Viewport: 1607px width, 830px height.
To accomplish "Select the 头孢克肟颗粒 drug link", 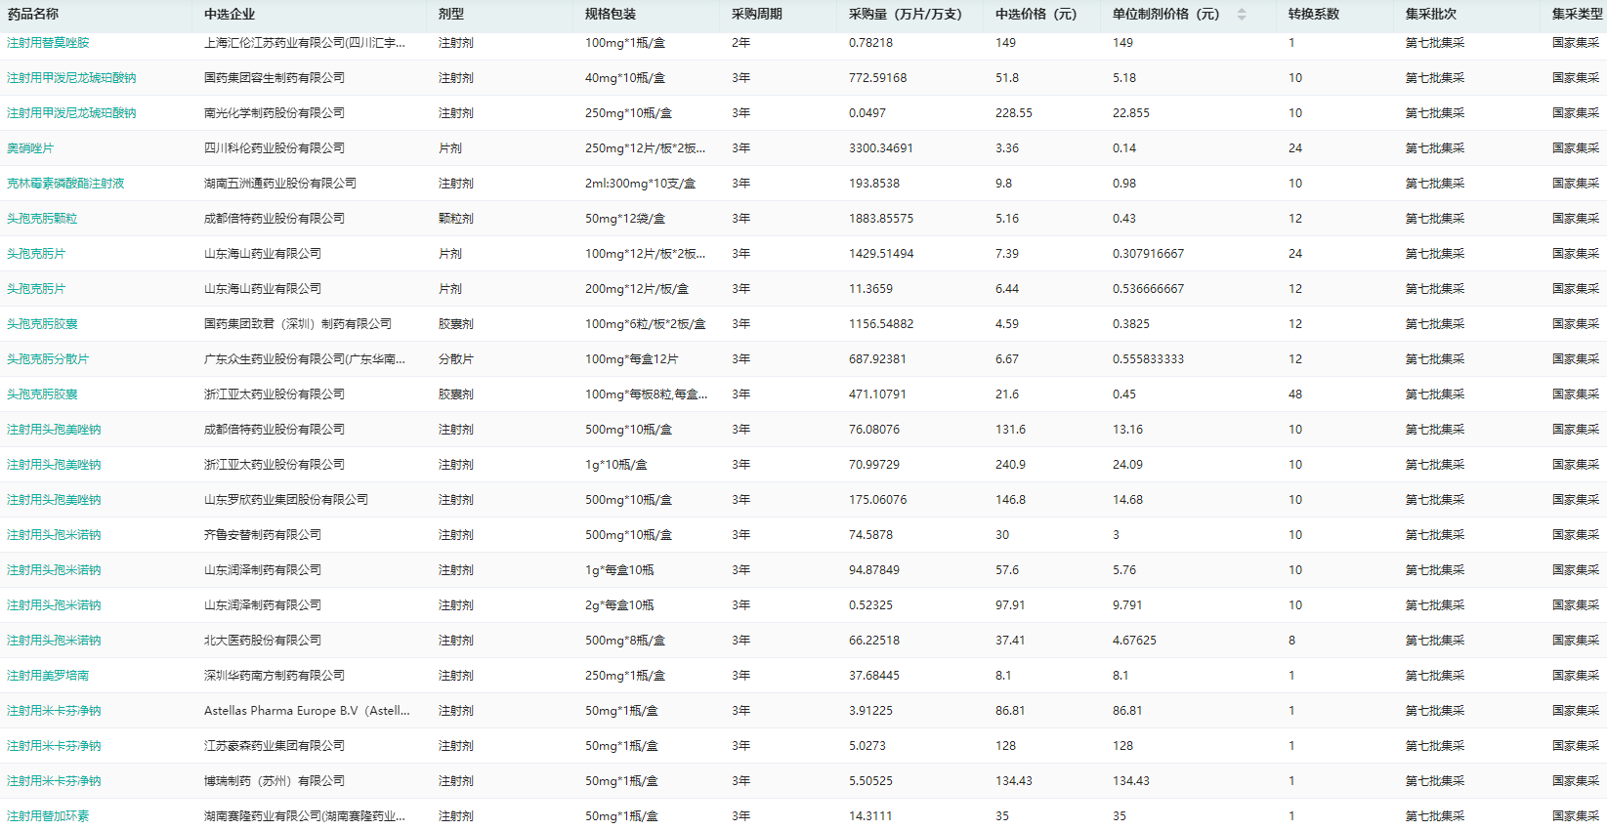I will [42, 219].
